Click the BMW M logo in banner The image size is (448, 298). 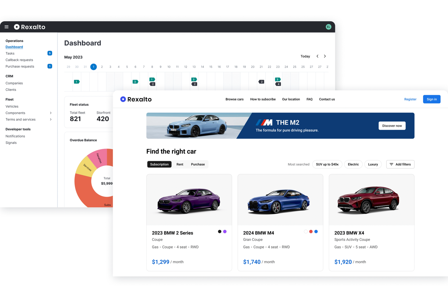tap(264, 123)
